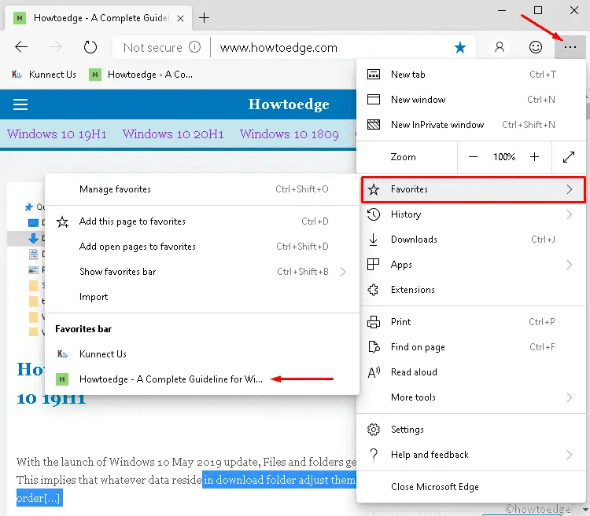Click Manage favorites in submenu

[202, 189]
